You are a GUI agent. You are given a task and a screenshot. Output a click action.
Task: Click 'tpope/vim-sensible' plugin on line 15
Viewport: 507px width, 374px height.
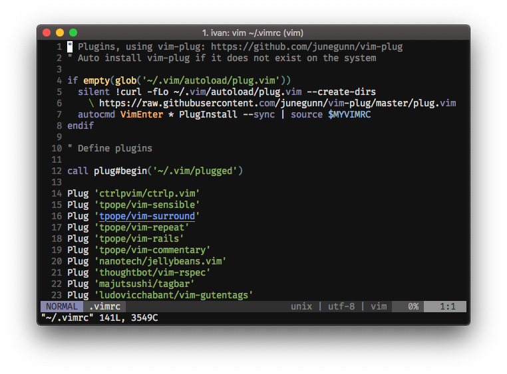[x=147, y=205]
